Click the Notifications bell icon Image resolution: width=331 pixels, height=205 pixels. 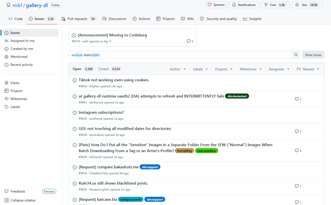click(x=234, y=5)
